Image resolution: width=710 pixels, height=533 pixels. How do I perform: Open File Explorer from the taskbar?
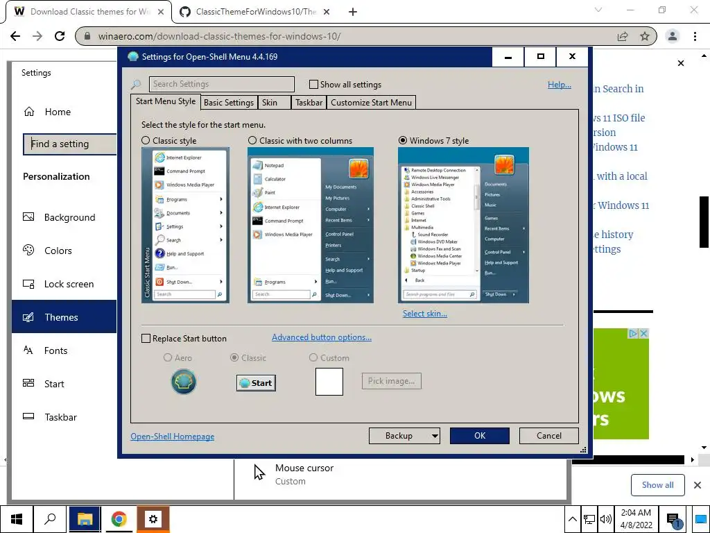(84, 519)
